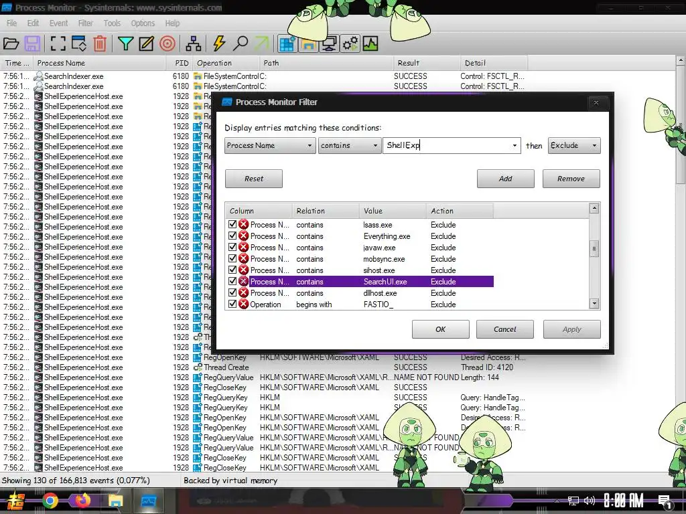Click the Operation column header
Viewport: 686px width, 514px height.
tap(226, 63)
